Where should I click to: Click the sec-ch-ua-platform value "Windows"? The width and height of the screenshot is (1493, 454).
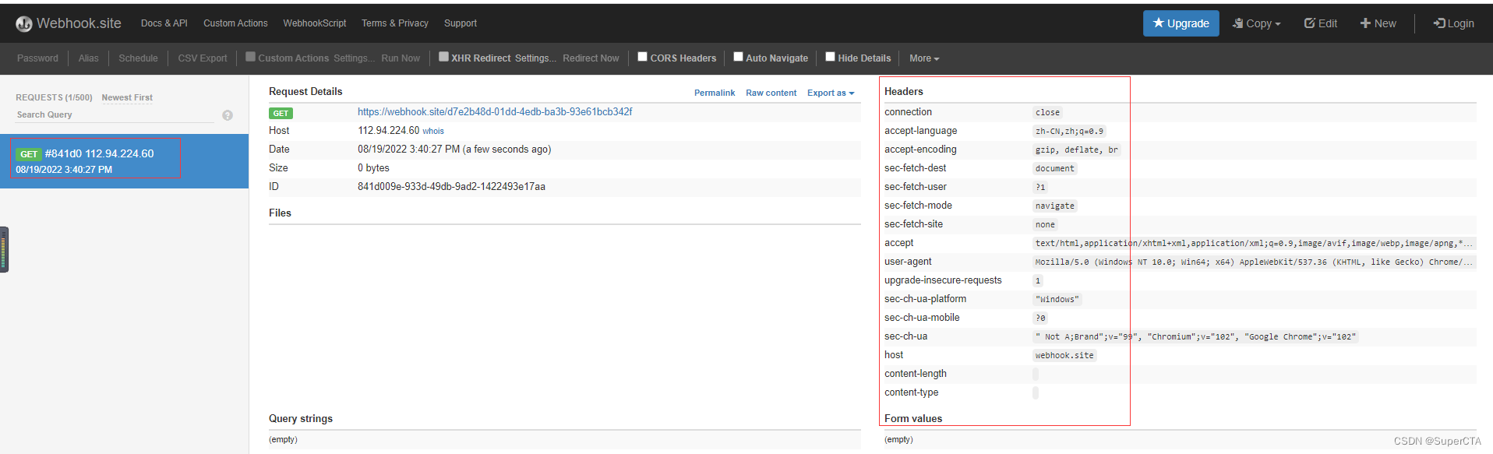[1057, 300]
